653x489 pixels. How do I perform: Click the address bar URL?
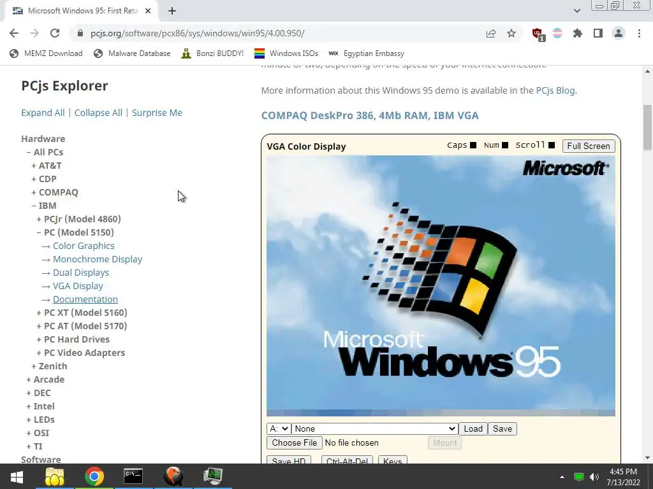pos(198,33)
